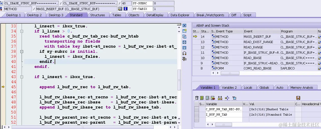The image size is (321, 129).
Task: Click the empty variable name input cell
Action: (x=224, y=120)
